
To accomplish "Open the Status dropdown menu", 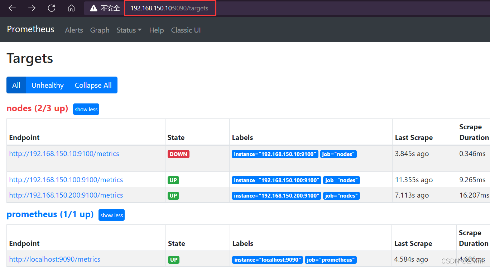I will point(129,30).
